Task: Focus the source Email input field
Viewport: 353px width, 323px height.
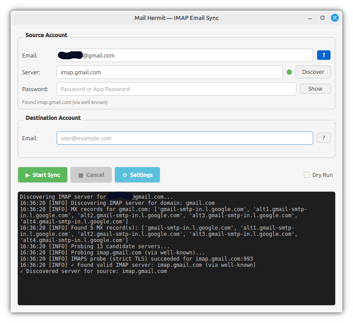Action: pos(185,55)
